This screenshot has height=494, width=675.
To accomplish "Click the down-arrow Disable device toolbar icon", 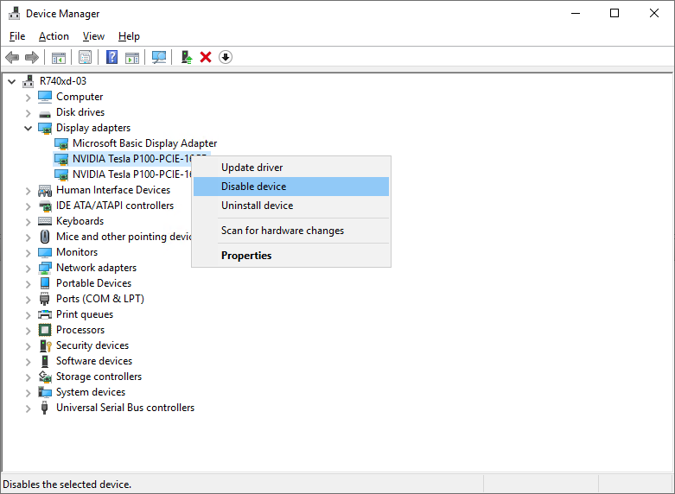I will click(226, 57).
